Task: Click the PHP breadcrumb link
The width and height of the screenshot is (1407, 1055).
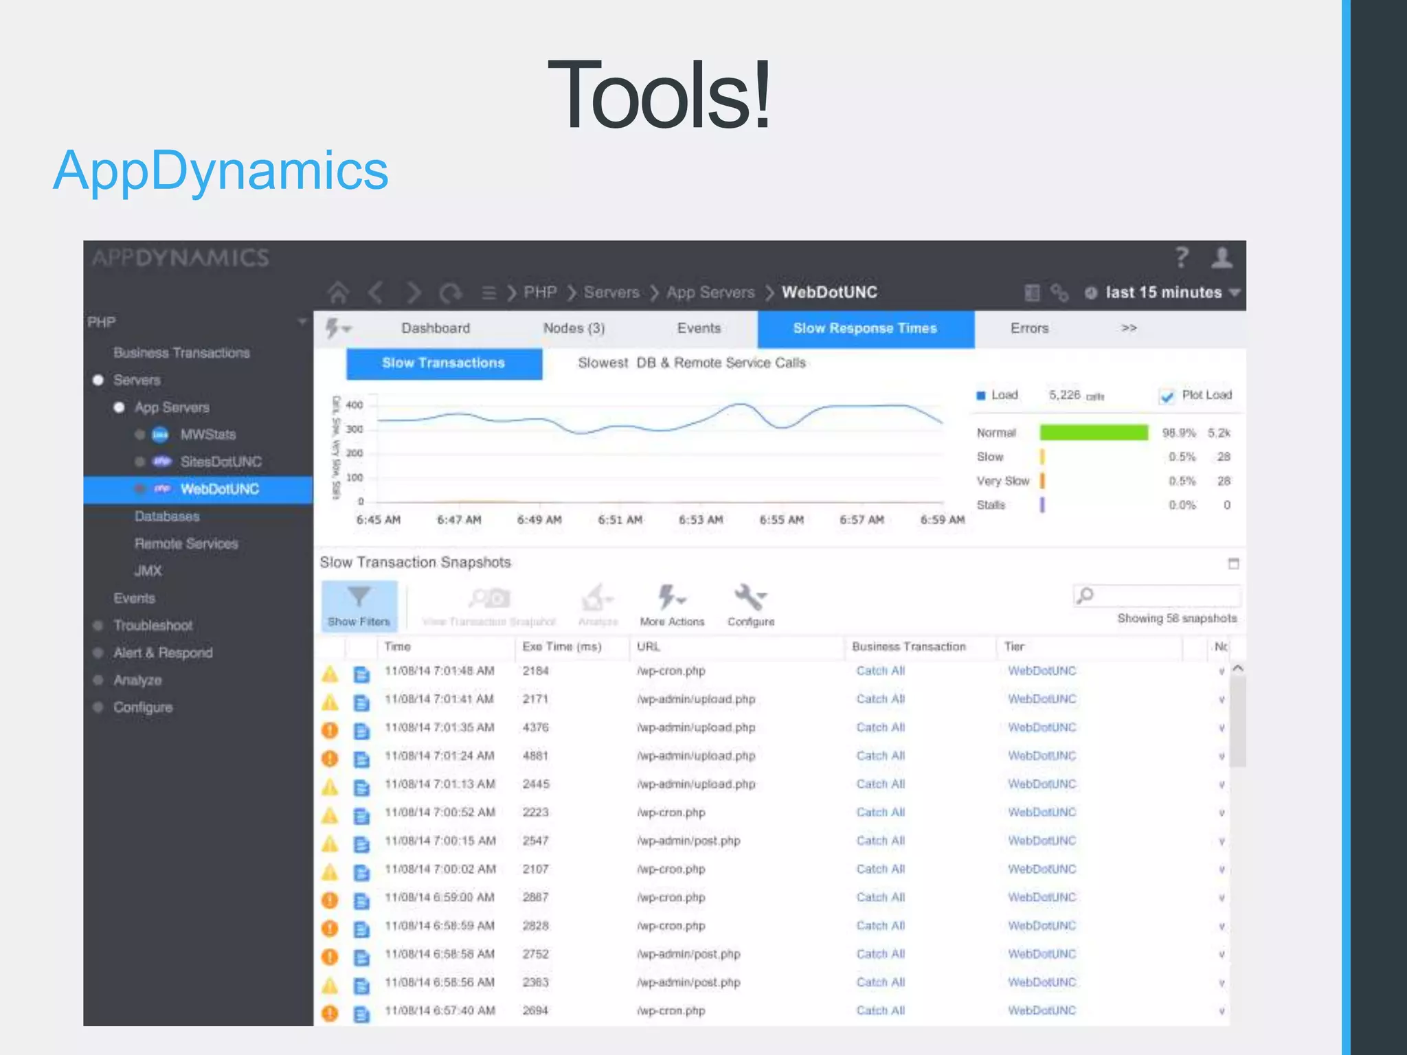Action: (x=540, y=293)
